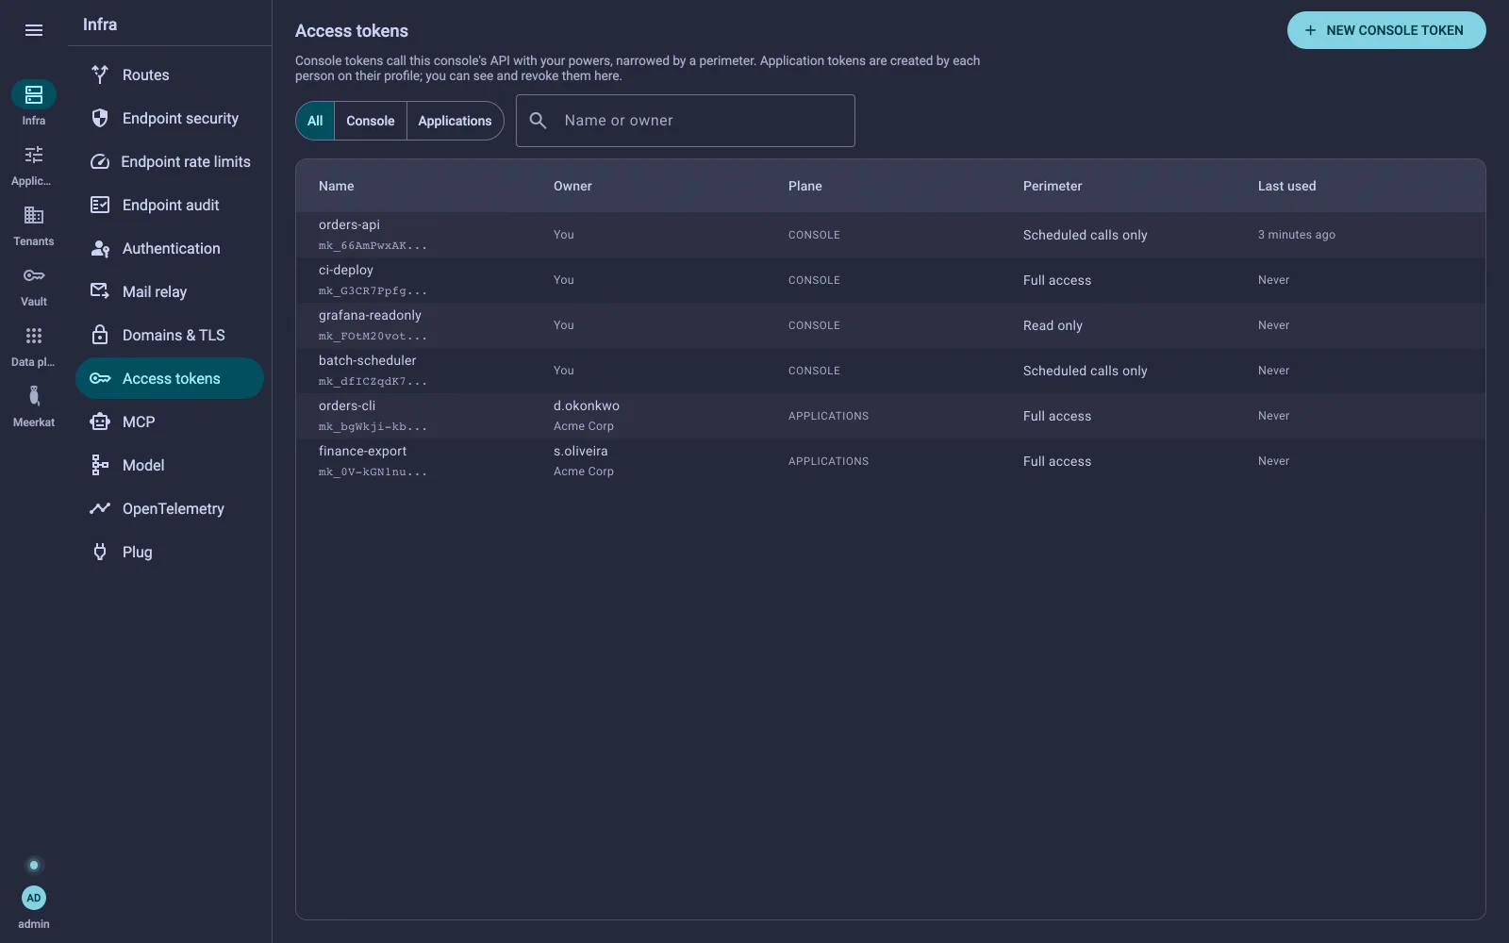The height and width of the screenshot is (943, 1509).
Task: Click the Endpoint security shield icon
Action: point(100,118)
